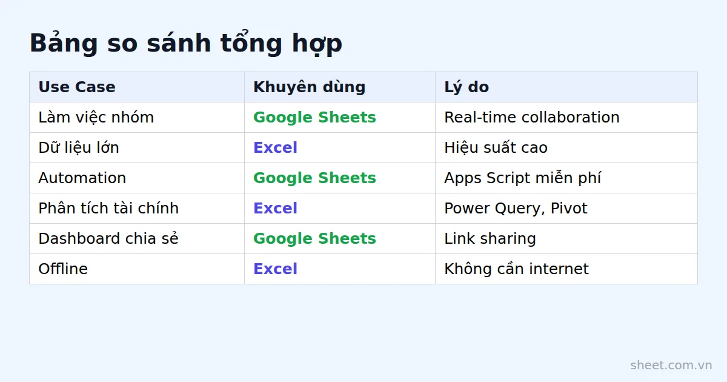This screenshot has height=382, width=727.
Task: Select the "Khuyên dùng" column header
Action: coord(340,87)
